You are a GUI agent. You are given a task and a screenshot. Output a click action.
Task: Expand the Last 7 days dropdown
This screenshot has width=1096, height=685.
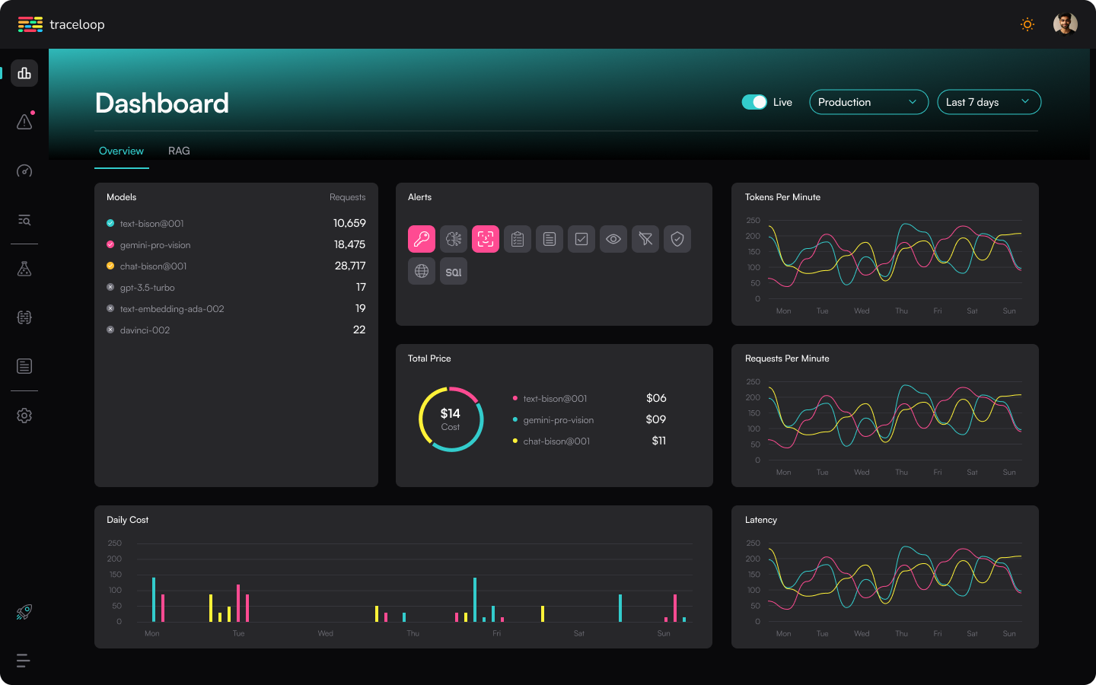(x=989, y=102)
